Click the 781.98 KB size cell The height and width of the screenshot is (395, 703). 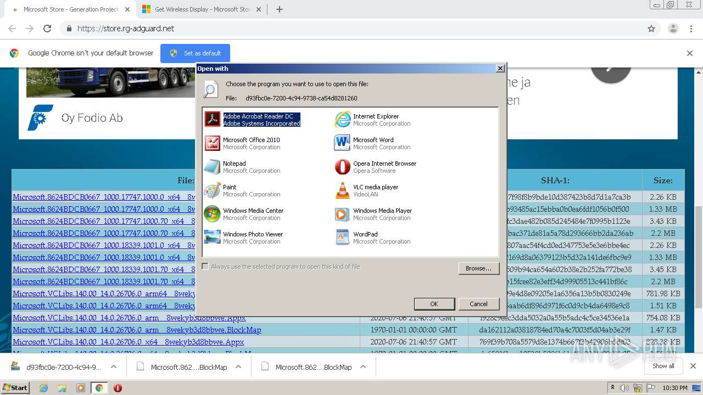[x=663, y=294]
